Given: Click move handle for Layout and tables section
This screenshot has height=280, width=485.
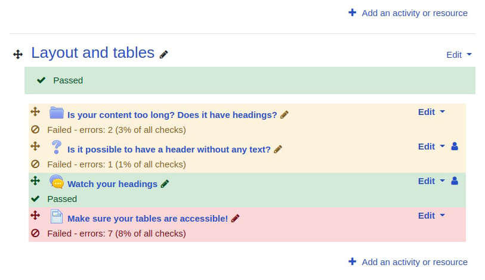Looking at the screenshot, I should 18,54.
